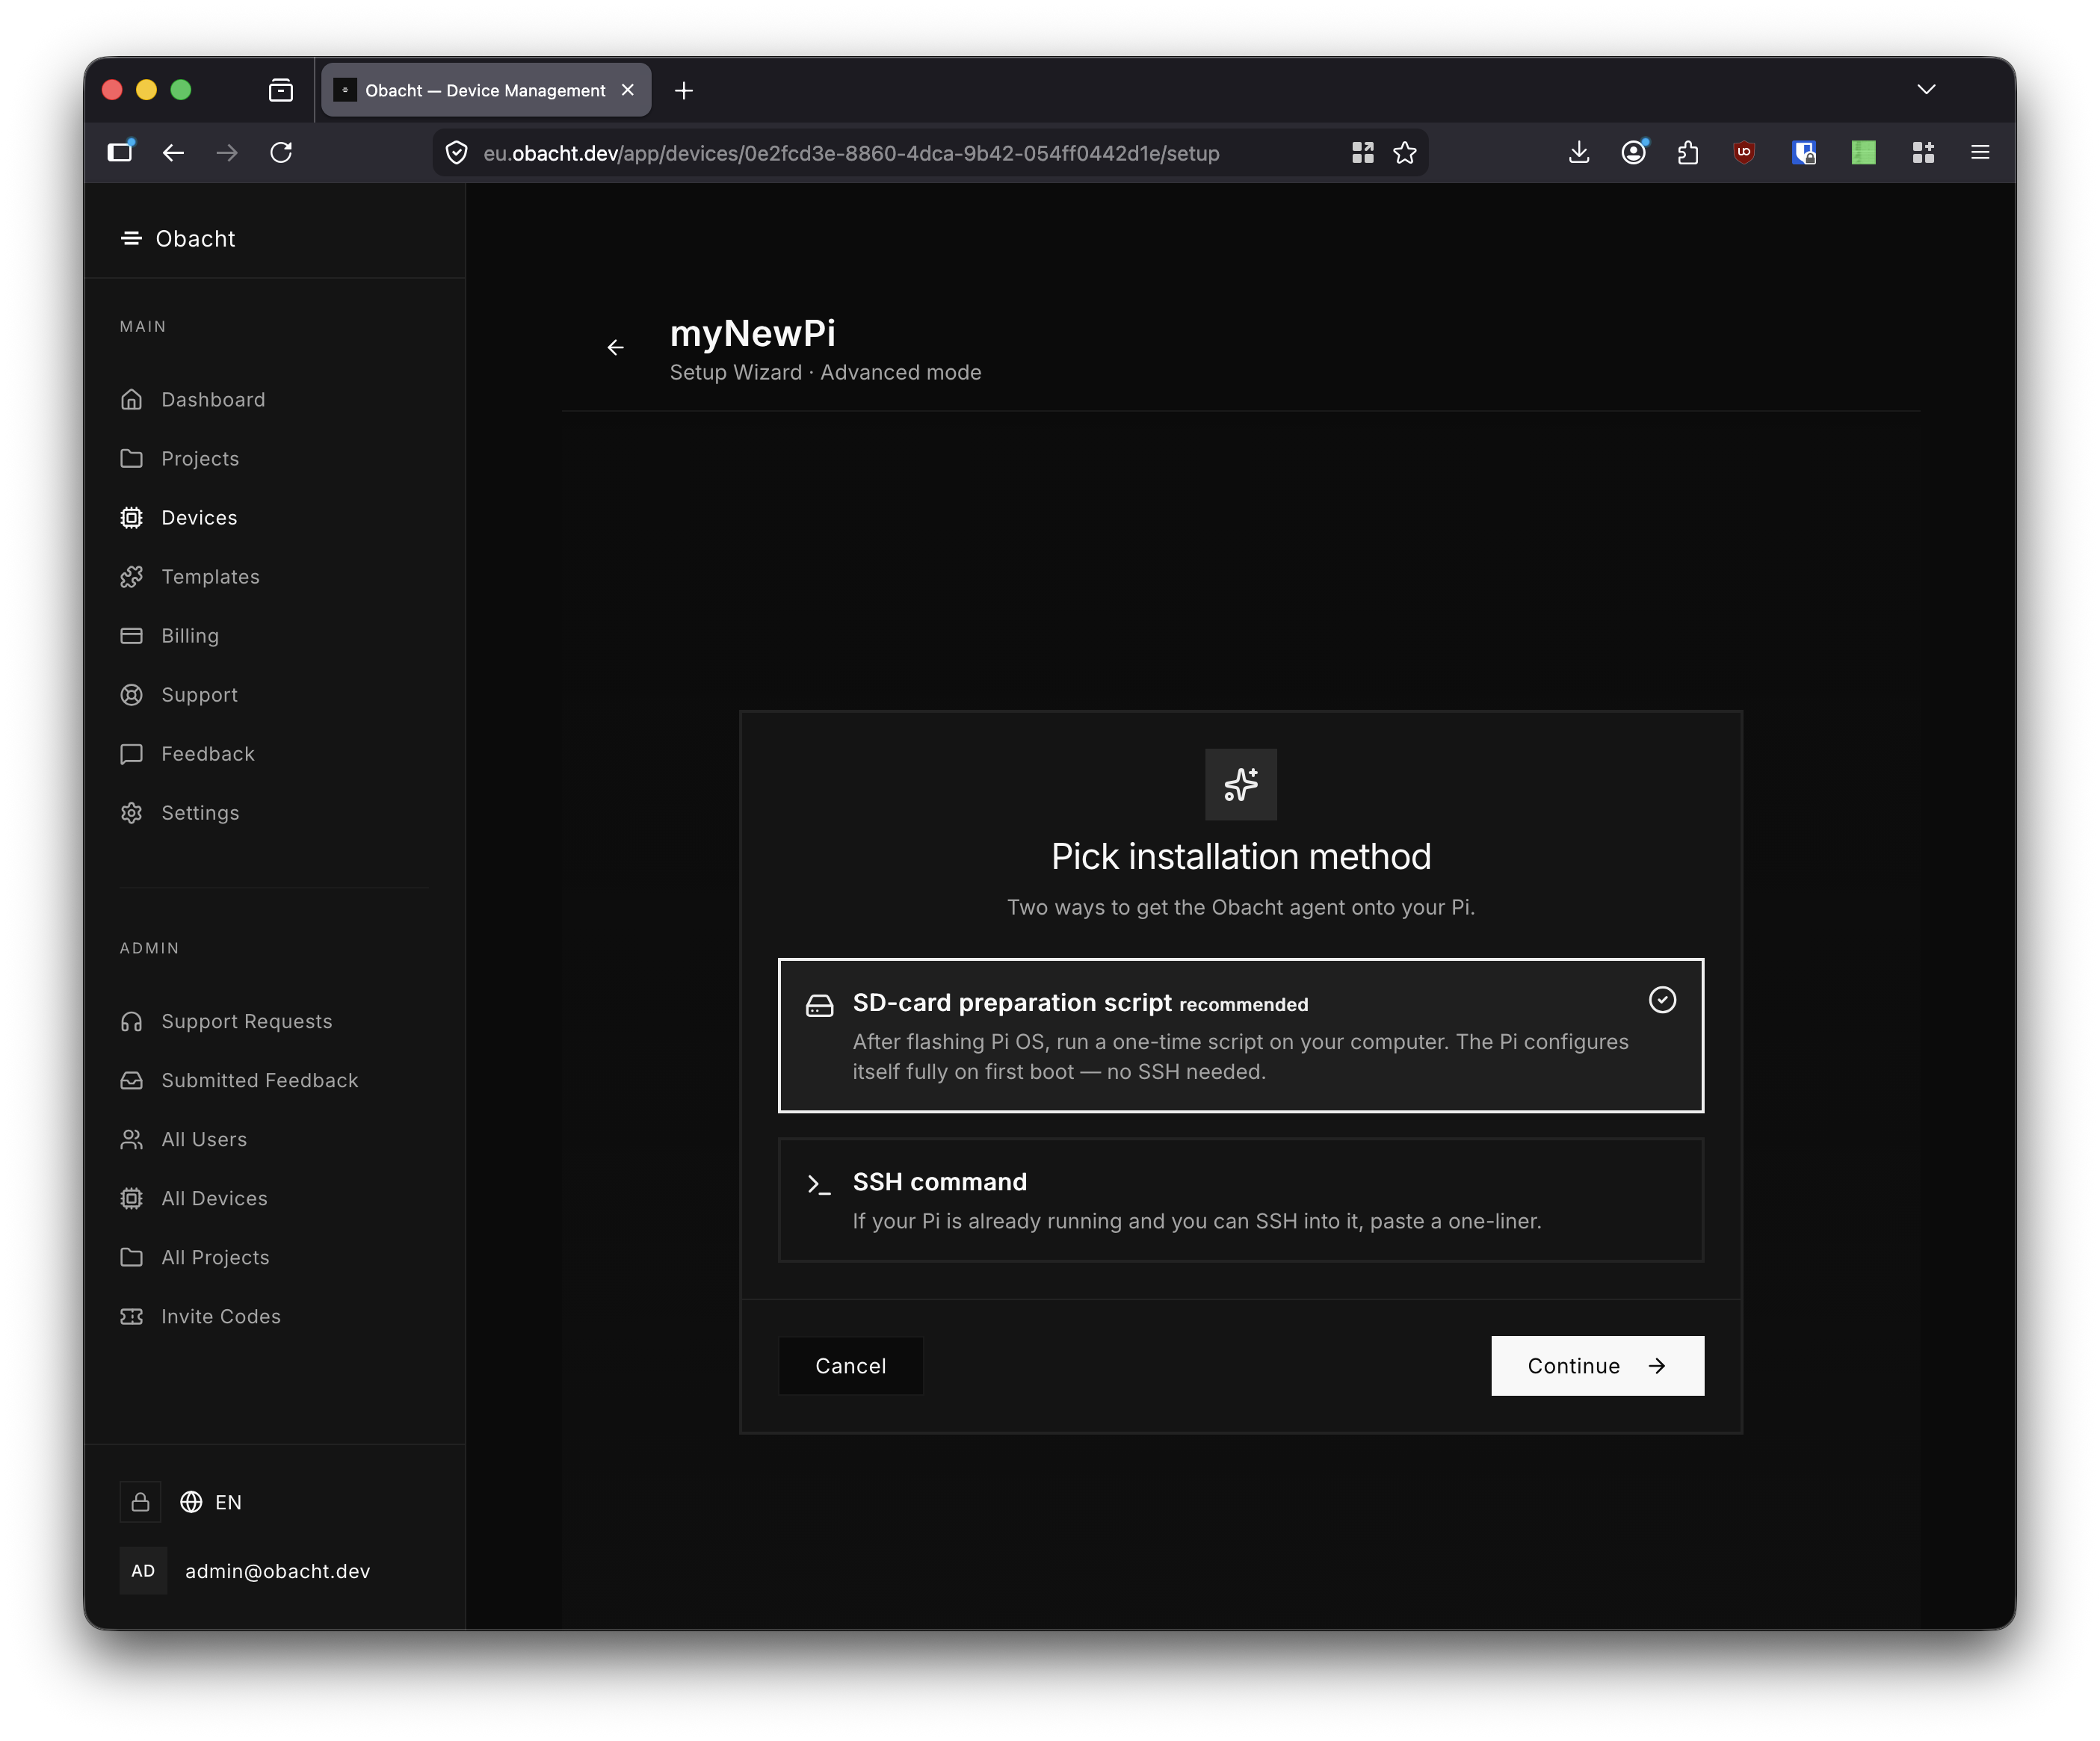Open the browser hamburger menu
This screenshot has height=1741, width=2100.
click(1980, 152)
